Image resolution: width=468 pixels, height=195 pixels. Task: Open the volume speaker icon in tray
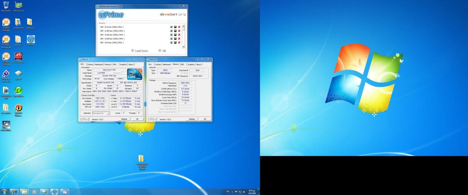click(244, 192)
